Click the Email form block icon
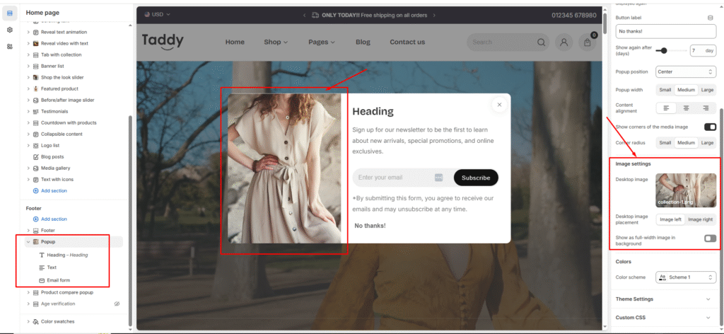This screenshot has height=334, width=724. pyautogui.click(x=42, y=280)
